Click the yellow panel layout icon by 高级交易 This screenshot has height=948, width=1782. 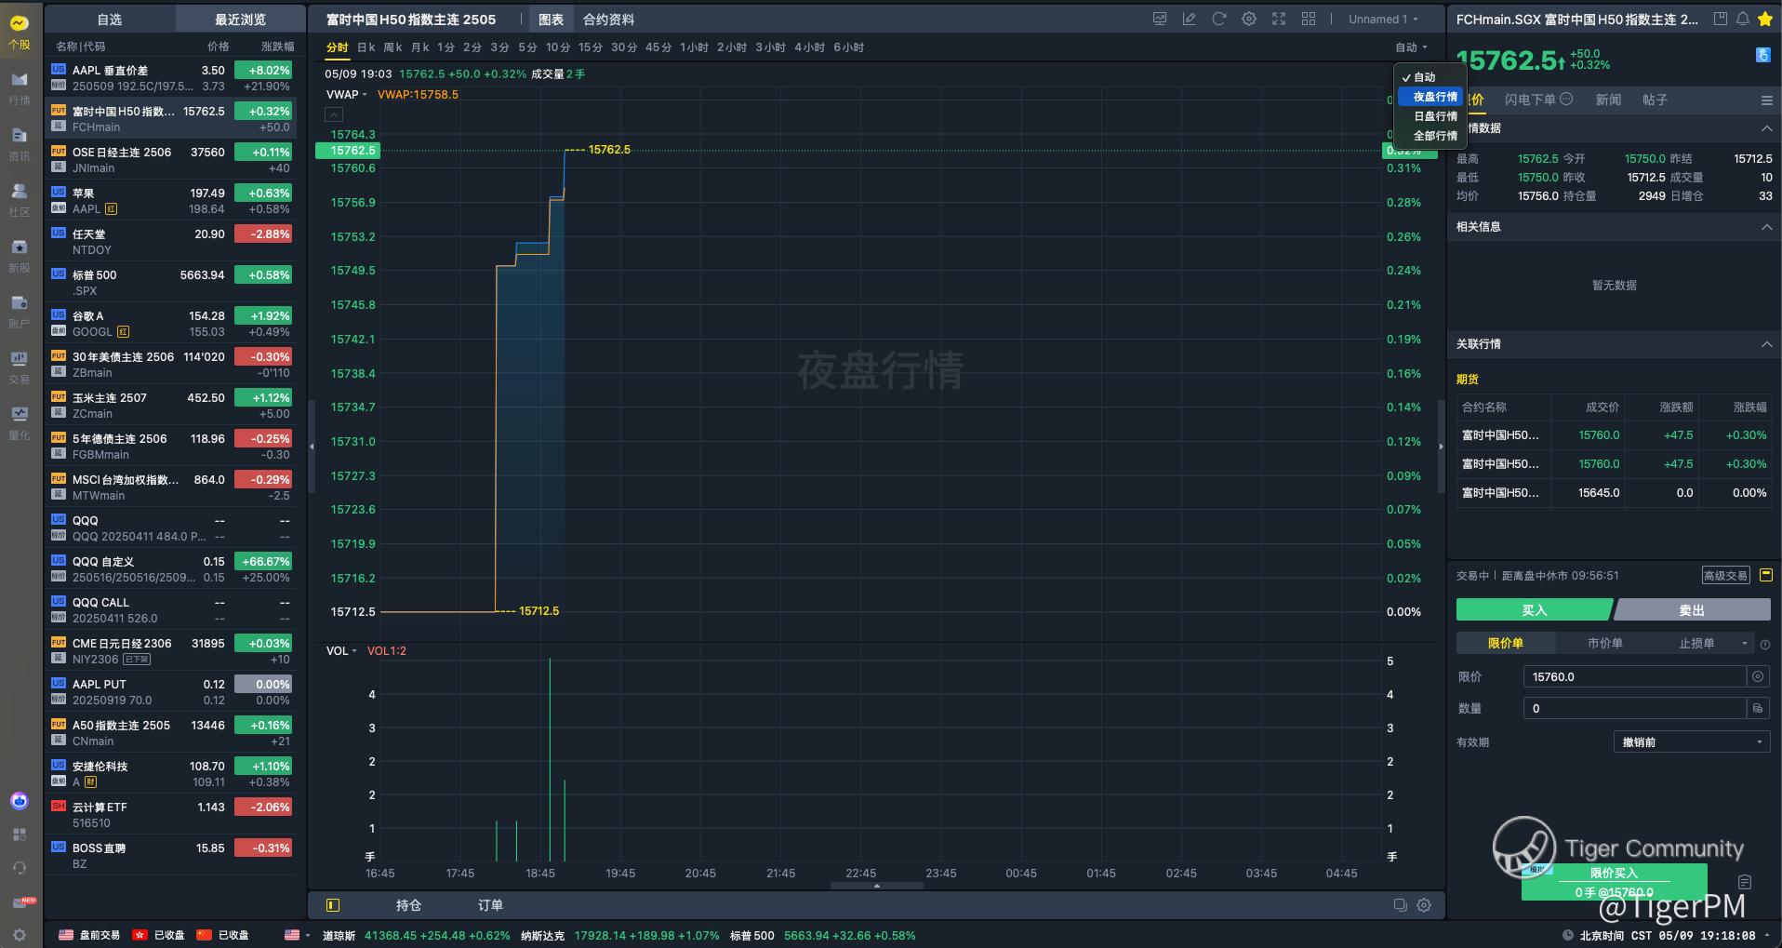[x=1765, y=575]
